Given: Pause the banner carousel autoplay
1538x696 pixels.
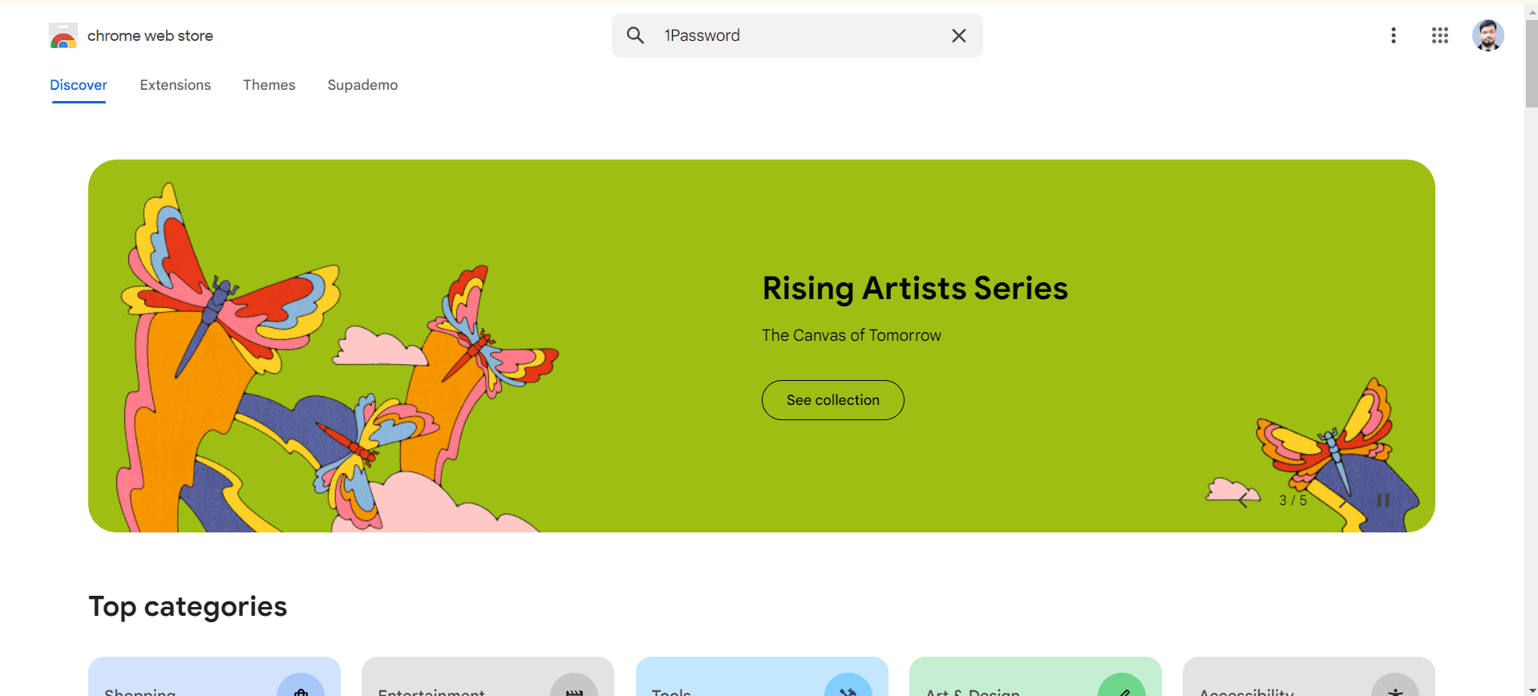Looking at the screenshot, I should [x=1382, y=500].
